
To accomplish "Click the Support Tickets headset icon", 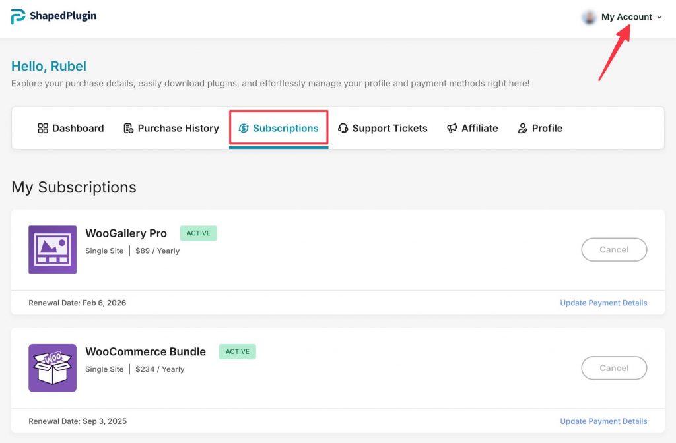I will tap(343, 128).
